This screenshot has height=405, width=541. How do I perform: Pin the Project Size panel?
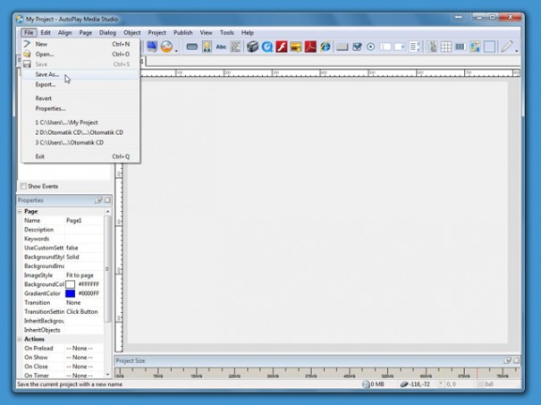[507, 360]
